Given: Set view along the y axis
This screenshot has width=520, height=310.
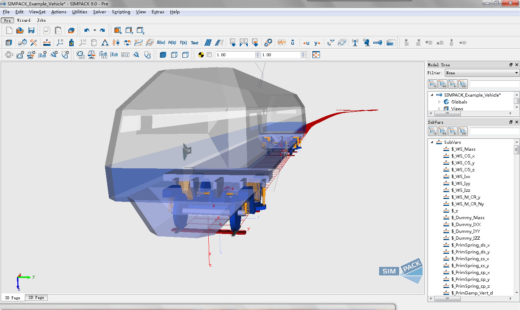Looking at the screenshot, I should (x=129, y=31).
